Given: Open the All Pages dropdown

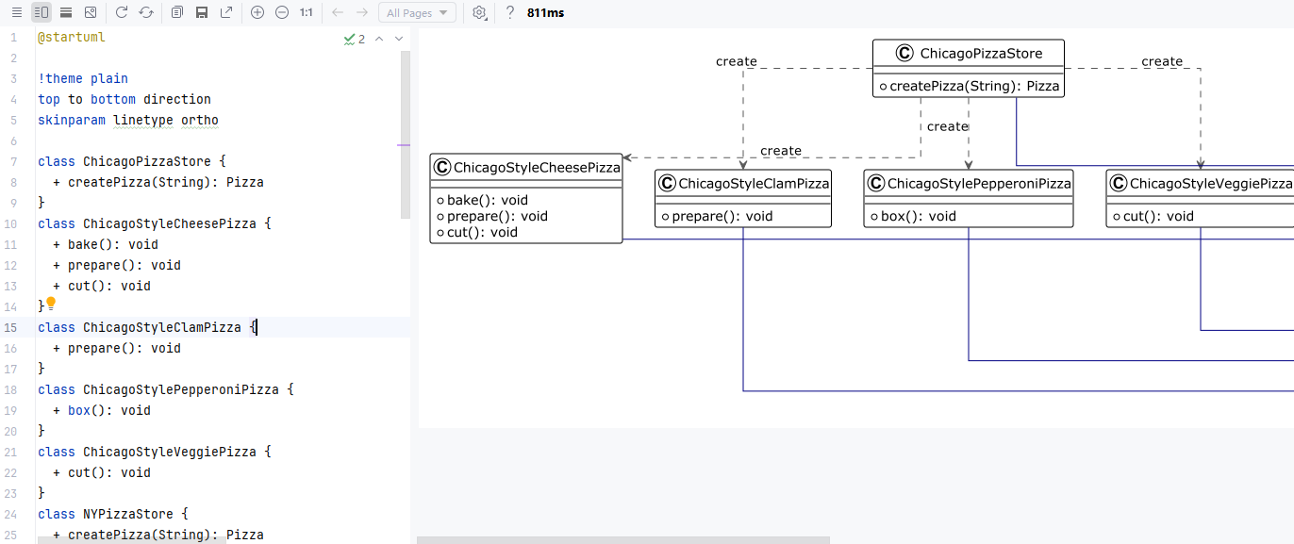Looking at the screenshot, I should [x=417, y=12].
